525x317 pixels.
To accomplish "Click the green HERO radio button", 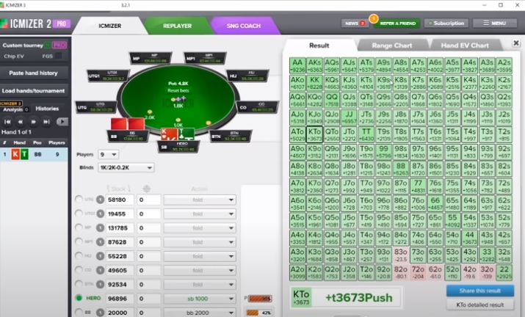I will [x=79, y=298].
